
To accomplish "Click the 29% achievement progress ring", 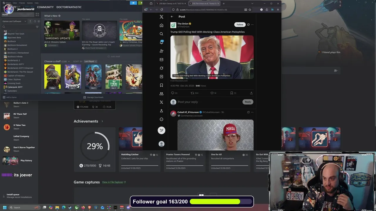I will point(95,146).
